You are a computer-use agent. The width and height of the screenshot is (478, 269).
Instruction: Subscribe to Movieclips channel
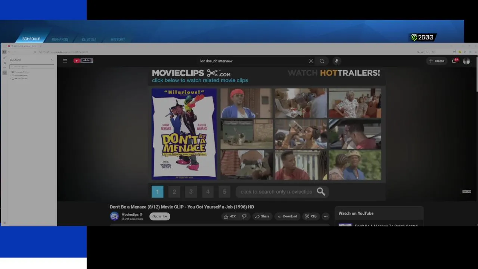(x=160, y=216)
